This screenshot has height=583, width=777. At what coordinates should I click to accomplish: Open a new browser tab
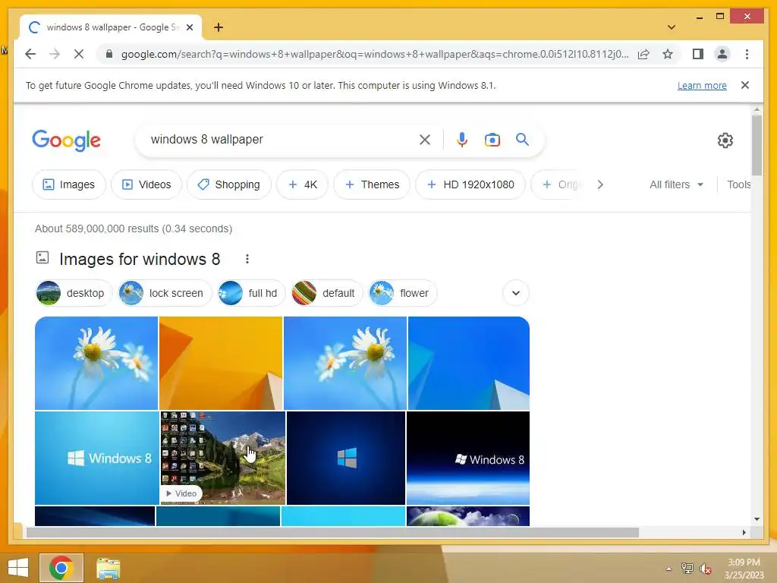219,27
